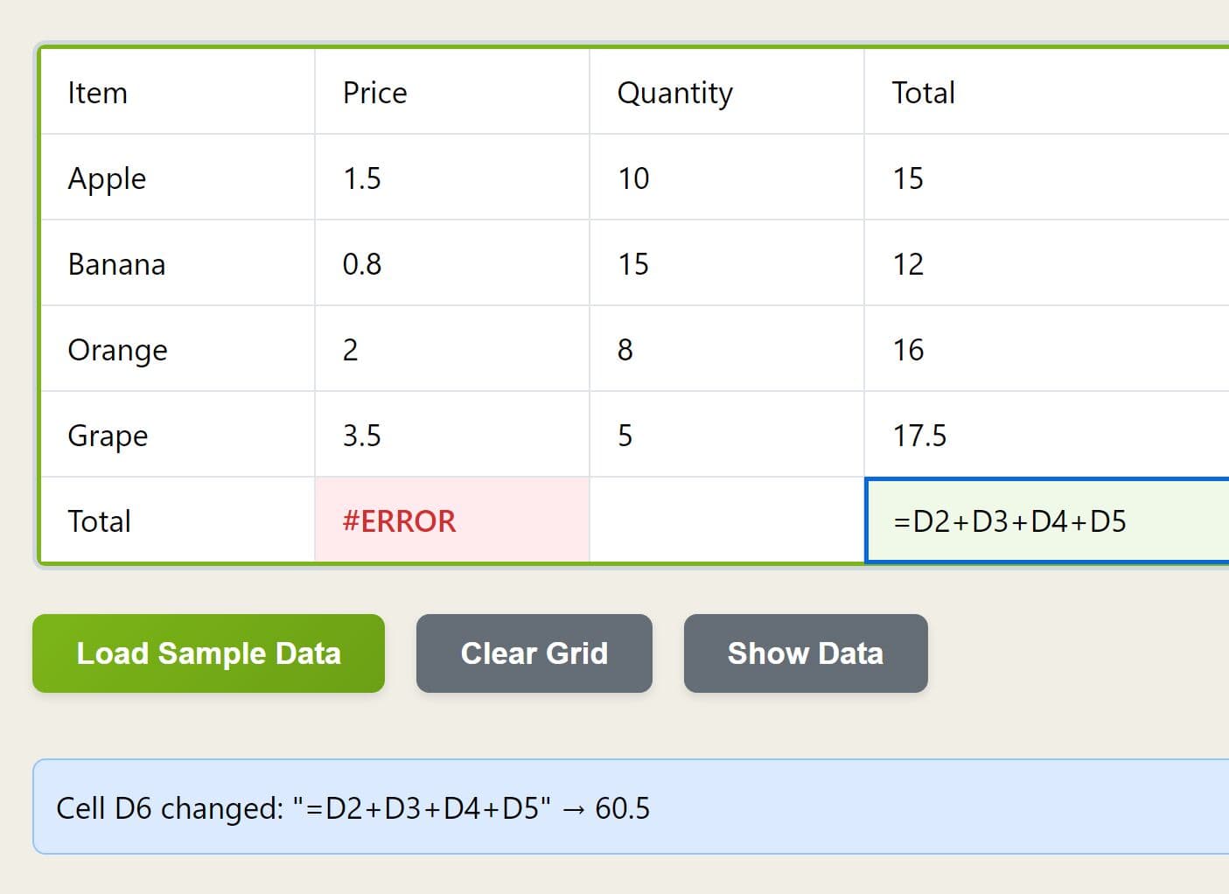Click the empty Quantity cell in Total row
Image resolution: width=1229 pixels, height=894 pixels.
[727, 520]
